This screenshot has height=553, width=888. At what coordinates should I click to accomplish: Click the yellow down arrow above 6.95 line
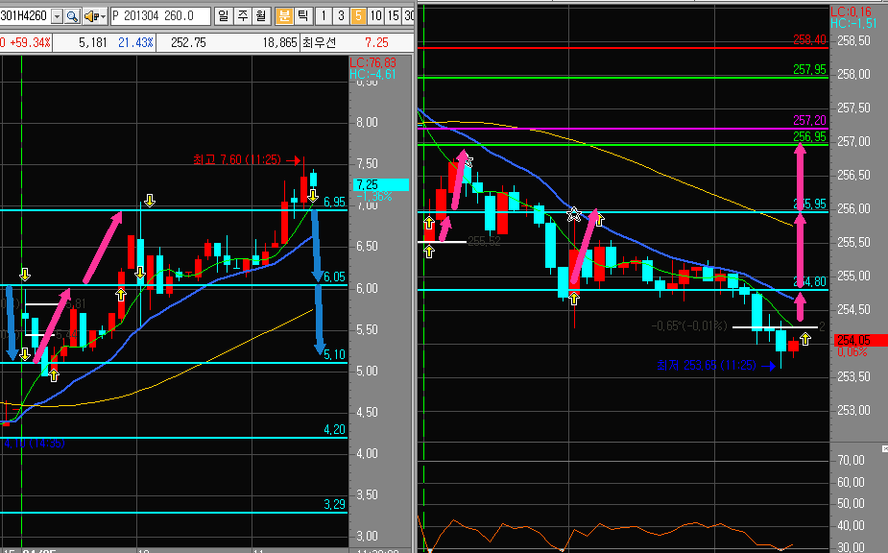[x=149, y=201]
